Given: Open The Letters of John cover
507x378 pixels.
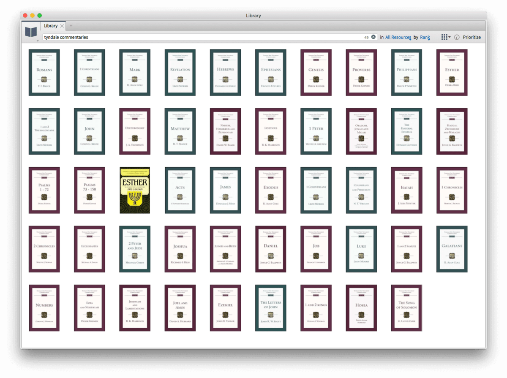Looking at the screenshot, I should [x=270, y=307].
